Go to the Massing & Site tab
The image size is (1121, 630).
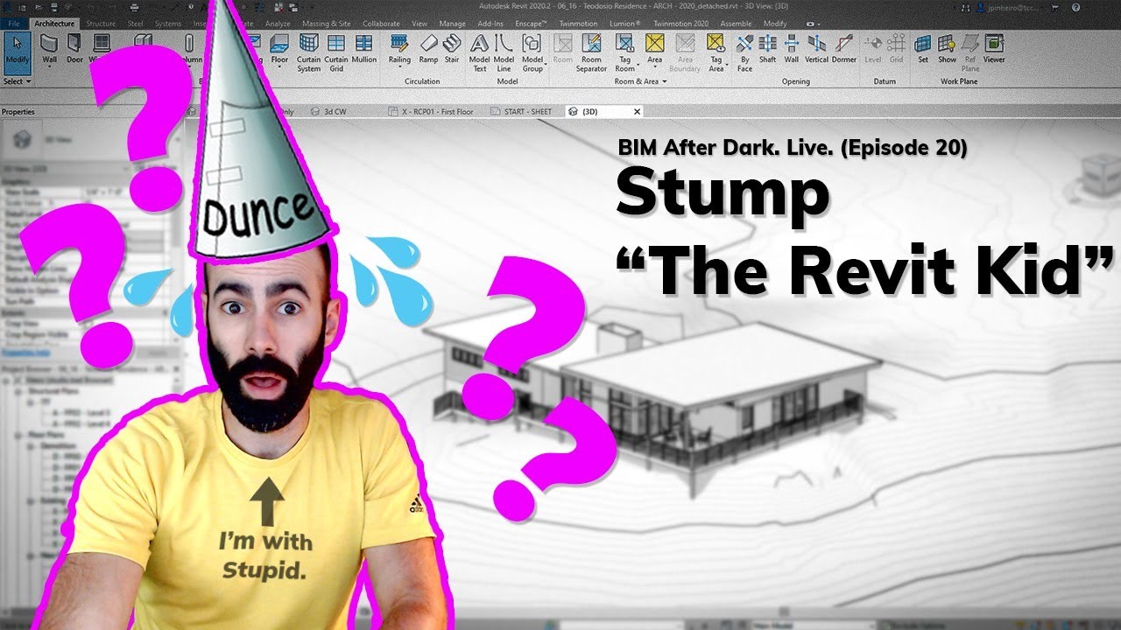point(326,24)
